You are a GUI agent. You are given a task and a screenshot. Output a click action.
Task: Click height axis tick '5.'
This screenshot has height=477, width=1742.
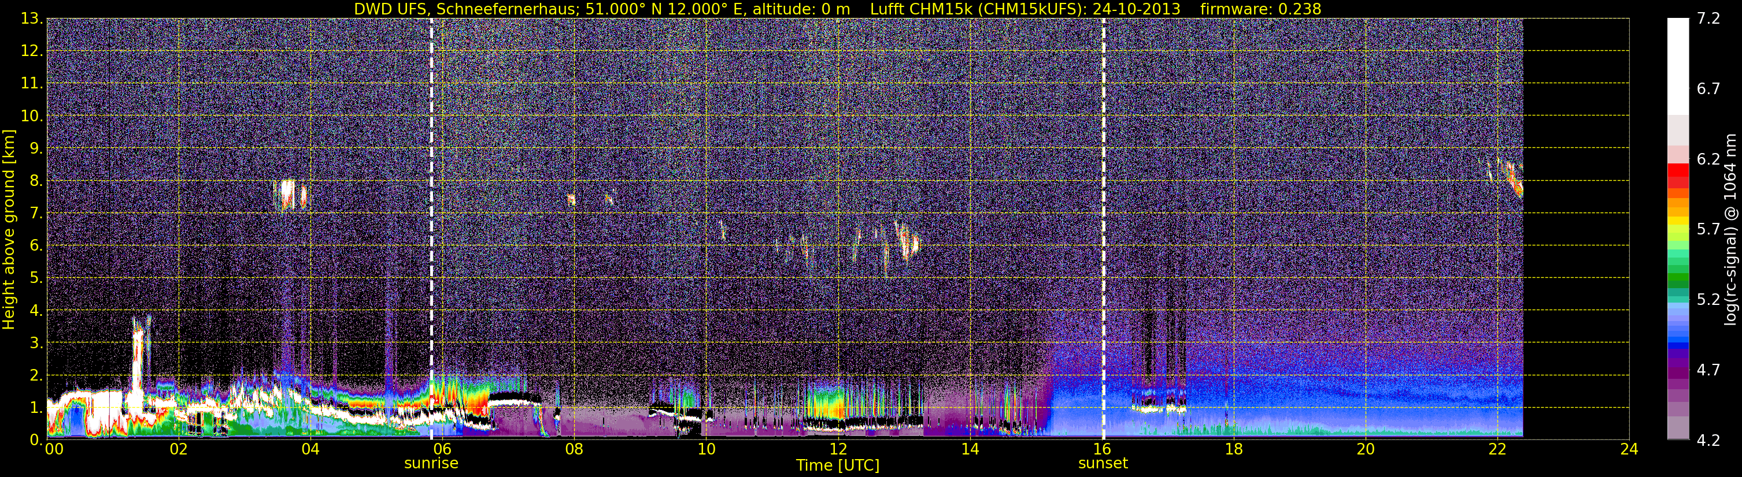click(x=35, y=278)
